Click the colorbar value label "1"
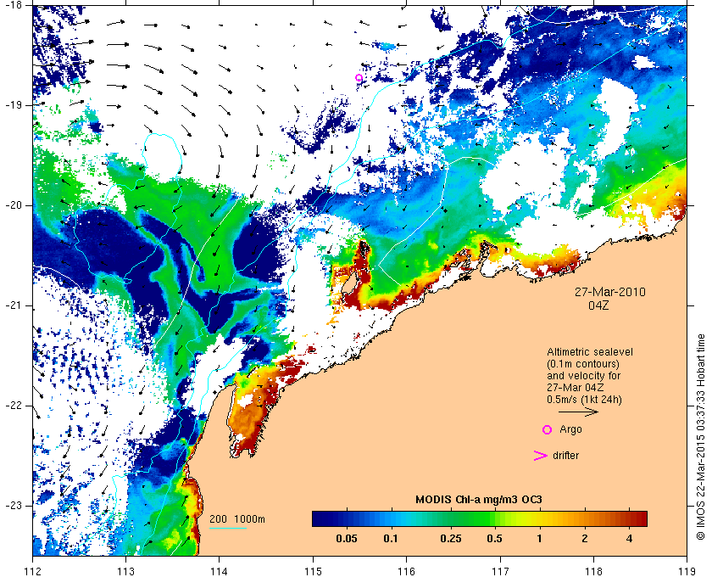 [x=539, y=539]
